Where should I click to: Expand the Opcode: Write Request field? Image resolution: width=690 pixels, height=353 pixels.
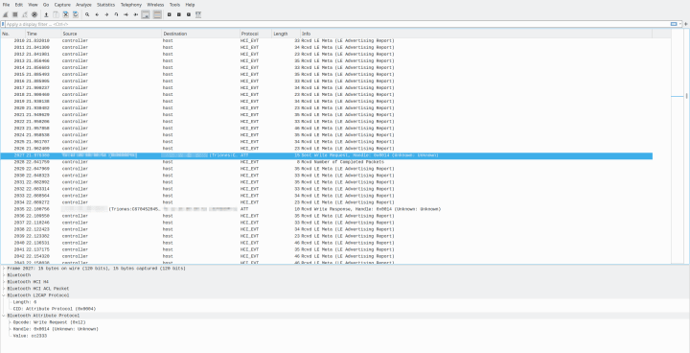[11, 322]
